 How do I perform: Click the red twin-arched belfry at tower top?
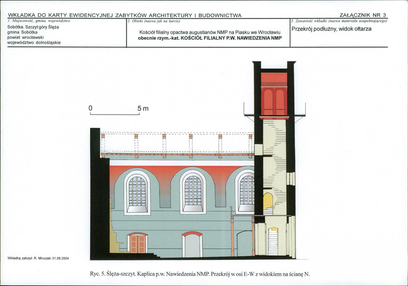pyautogui.click(x=274, y=101)
